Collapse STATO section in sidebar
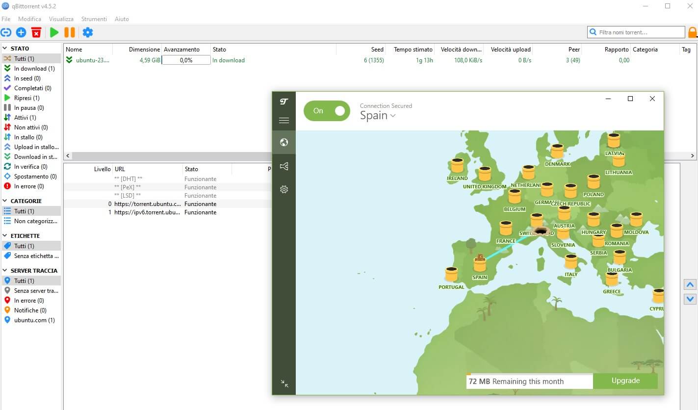Viewport: 698px width, 410px height. (x=5, y=49)
